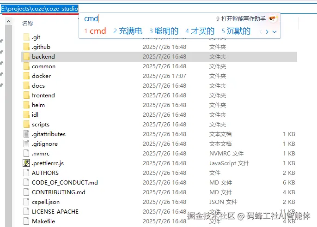
Task: Select the scripts folder icon
Action: pos(26,124)
